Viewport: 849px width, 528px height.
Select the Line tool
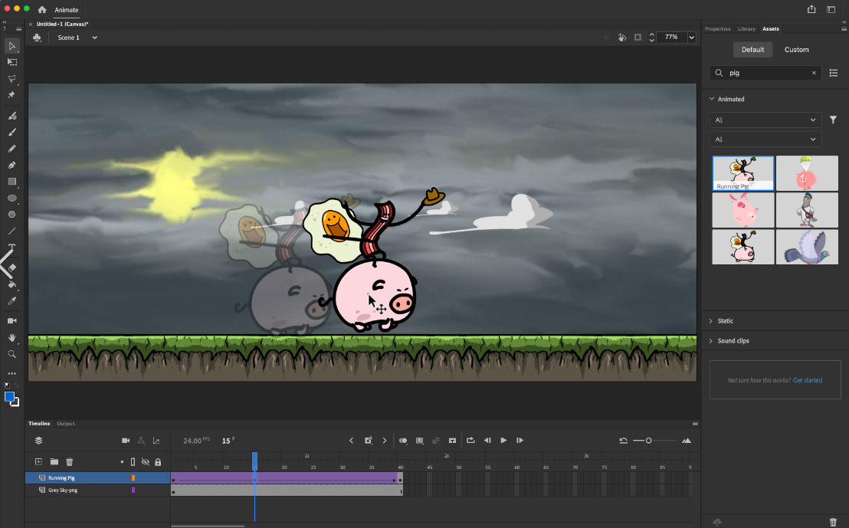click(x=11, y=231)
